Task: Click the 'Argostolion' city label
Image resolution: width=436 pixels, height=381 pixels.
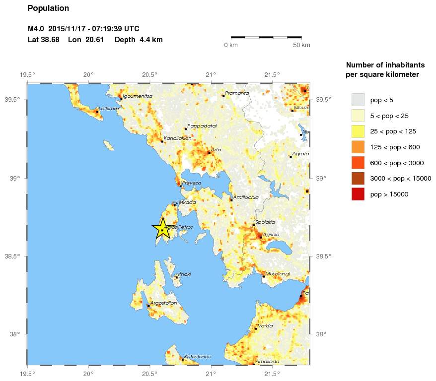Action: pos(163,303)
